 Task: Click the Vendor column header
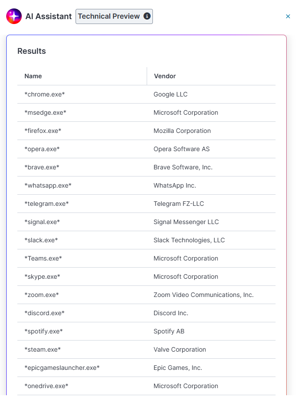pyautogui.click(x=165, y=76)
